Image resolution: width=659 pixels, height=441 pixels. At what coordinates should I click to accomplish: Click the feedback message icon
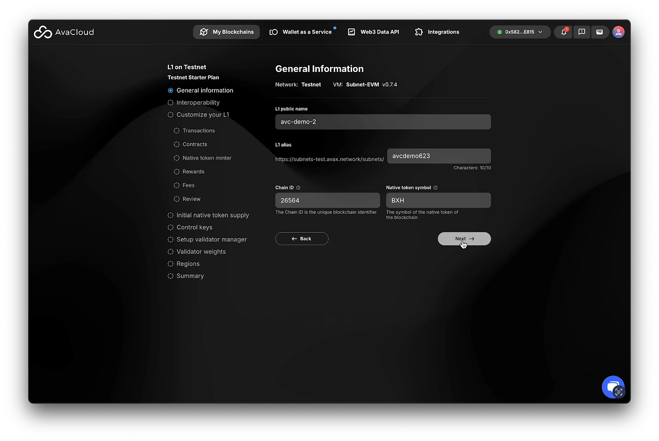click(582, 32)
